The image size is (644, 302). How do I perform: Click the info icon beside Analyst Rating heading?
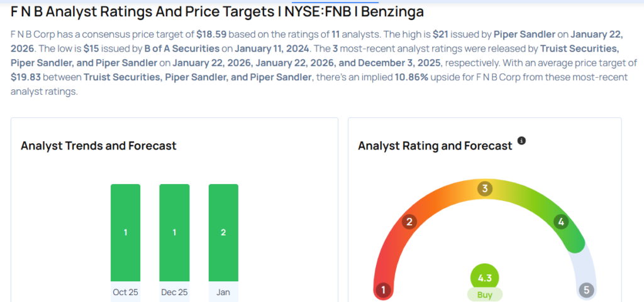(521, 141)
